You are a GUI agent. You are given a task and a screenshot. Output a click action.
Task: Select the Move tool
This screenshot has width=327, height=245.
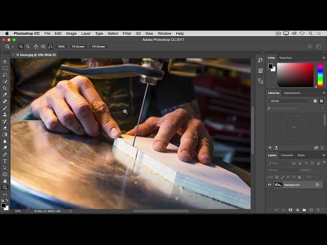click(x=5, y=62)
